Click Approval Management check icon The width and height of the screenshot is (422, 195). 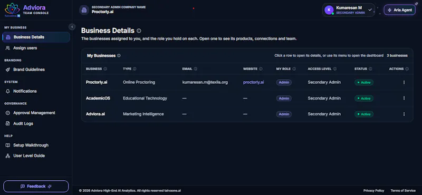pos(8,113)
